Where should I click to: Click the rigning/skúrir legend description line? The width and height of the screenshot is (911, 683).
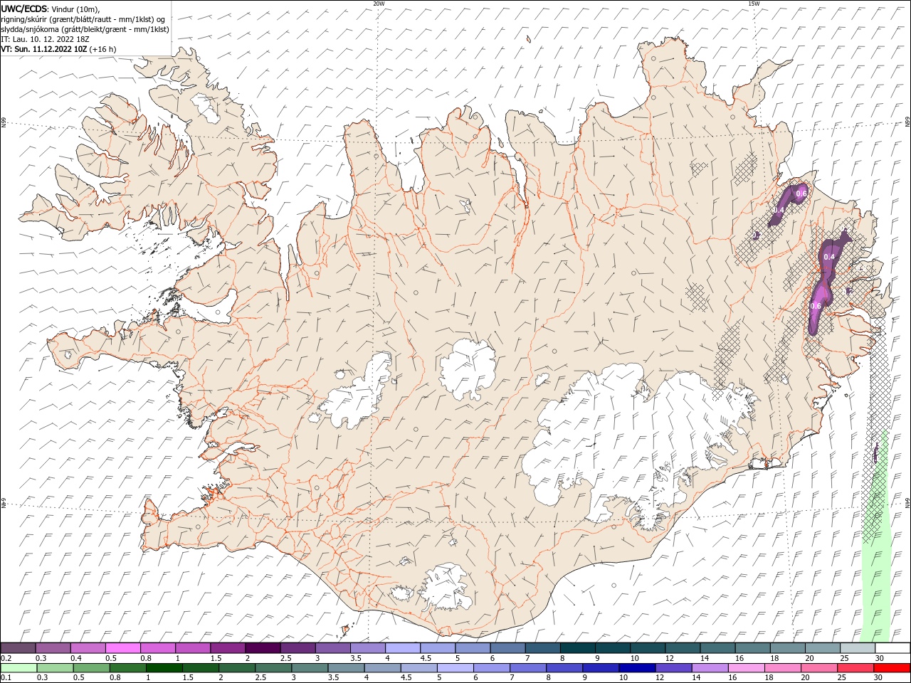pyautogui.click(x=83, y=19)
